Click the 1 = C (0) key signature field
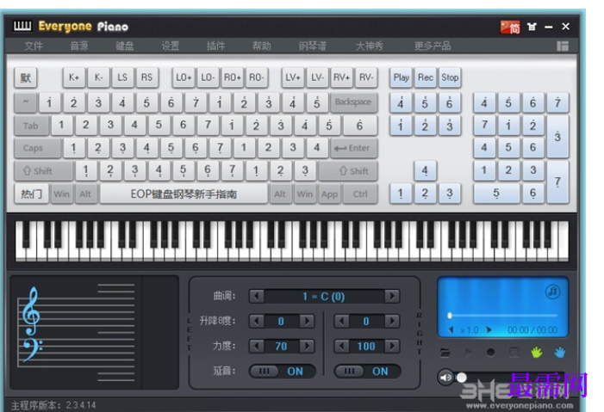 (x=324, y=296)
